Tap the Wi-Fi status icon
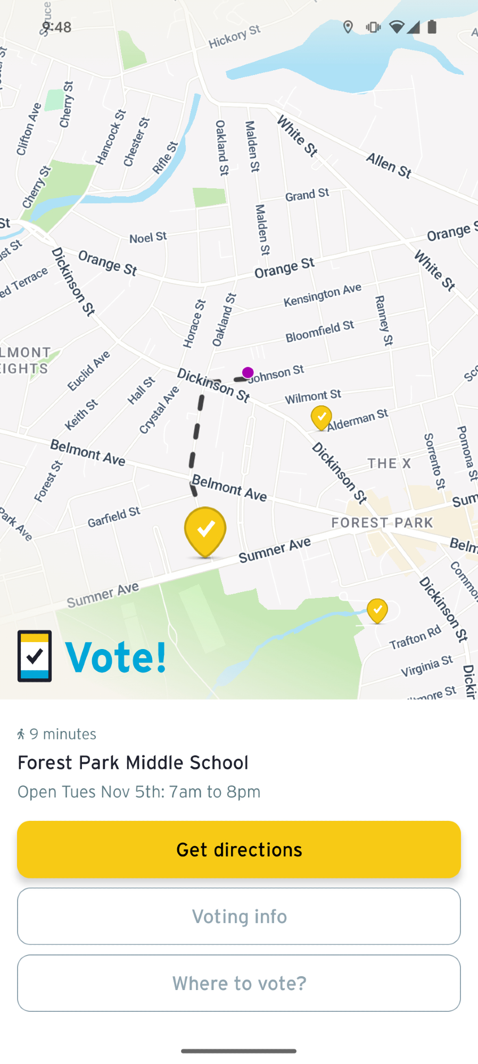The width and height of the screenshot is (478, 1064). (x=396, y=27)
